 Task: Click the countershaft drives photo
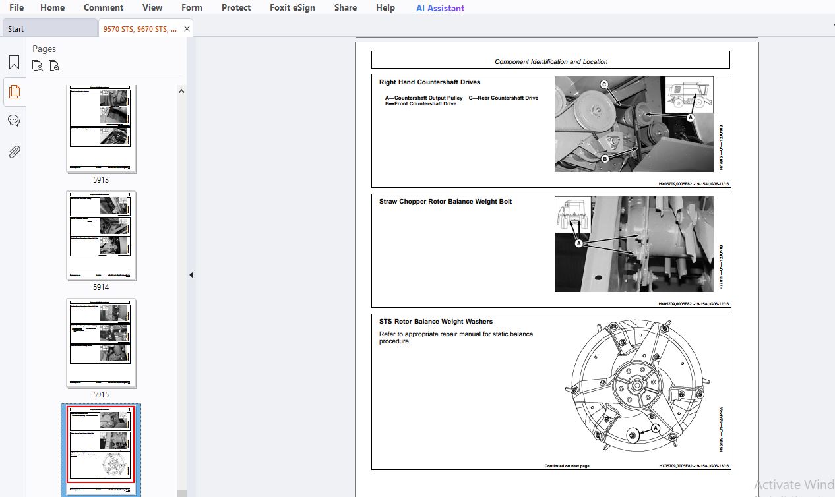click(633, 124)
